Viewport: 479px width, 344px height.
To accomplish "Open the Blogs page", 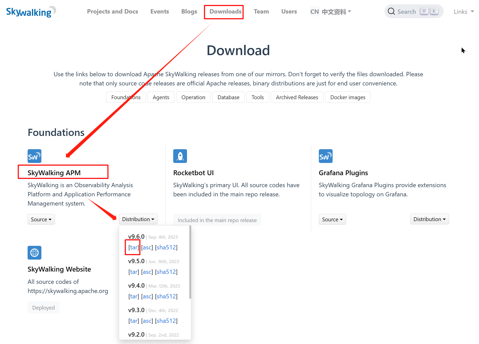I will [x=189, y=11].
